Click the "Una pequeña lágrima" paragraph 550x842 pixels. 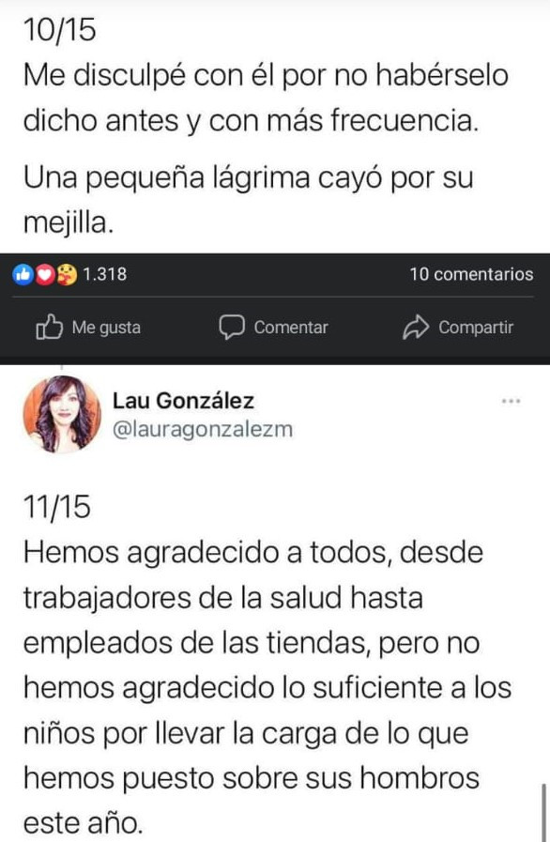coord(248,200)
